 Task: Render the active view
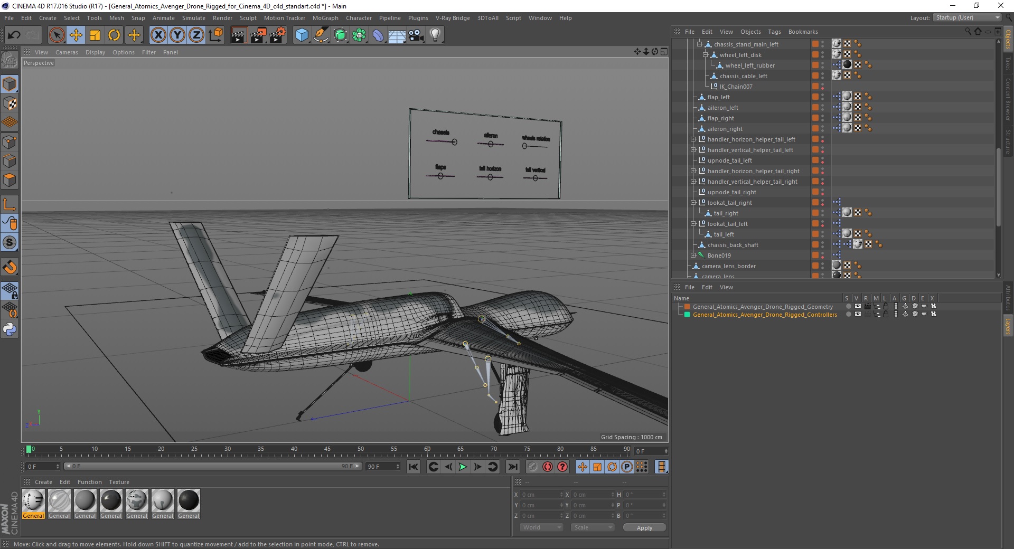(x=239, y=35)
